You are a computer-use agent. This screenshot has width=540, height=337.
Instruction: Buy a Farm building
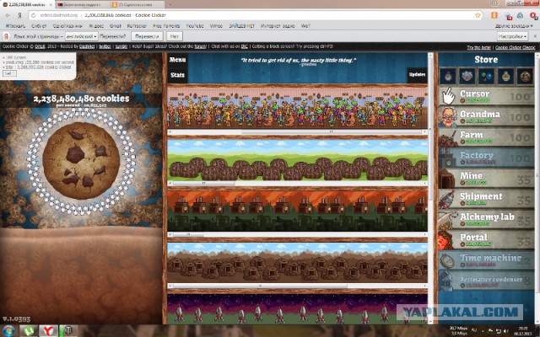click(486, 137)
